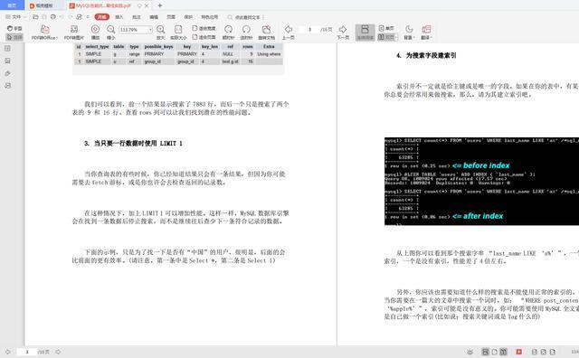
Task: Go to previous page (上一页) in ribbon
Action: point(289,33)
